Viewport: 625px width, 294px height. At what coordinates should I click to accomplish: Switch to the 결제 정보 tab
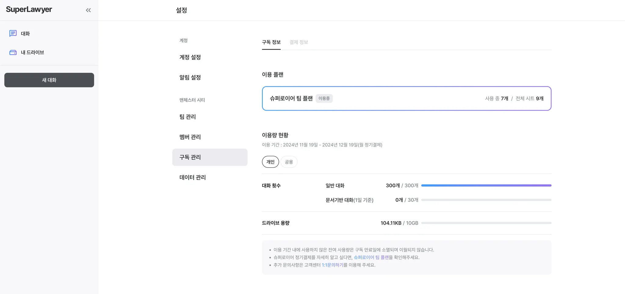click(298, 42)
